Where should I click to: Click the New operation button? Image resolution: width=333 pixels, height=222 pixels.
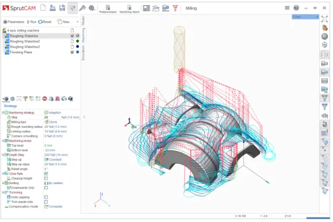tap(63, 22)
